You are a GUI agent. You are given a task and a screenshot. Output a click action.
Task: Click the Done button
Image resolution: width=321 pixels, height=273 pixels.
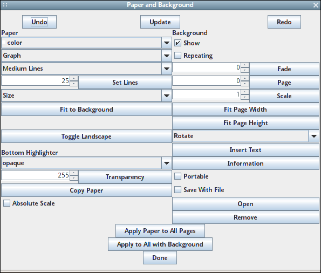160,258
